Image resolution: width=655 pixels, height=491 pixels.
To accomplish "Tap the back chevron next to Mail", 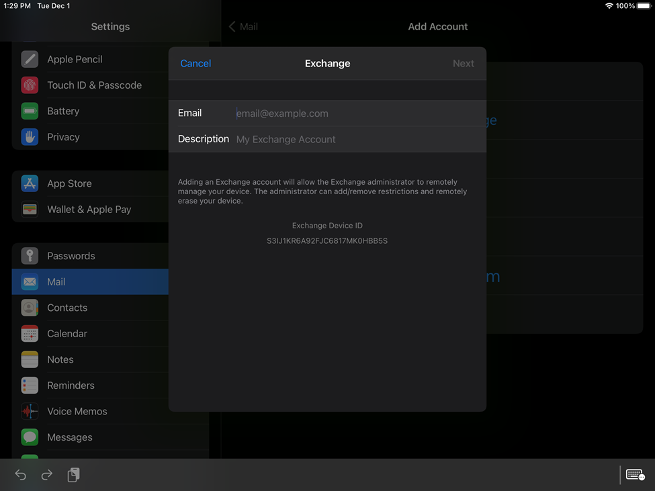I will click(x=232, y=27).
